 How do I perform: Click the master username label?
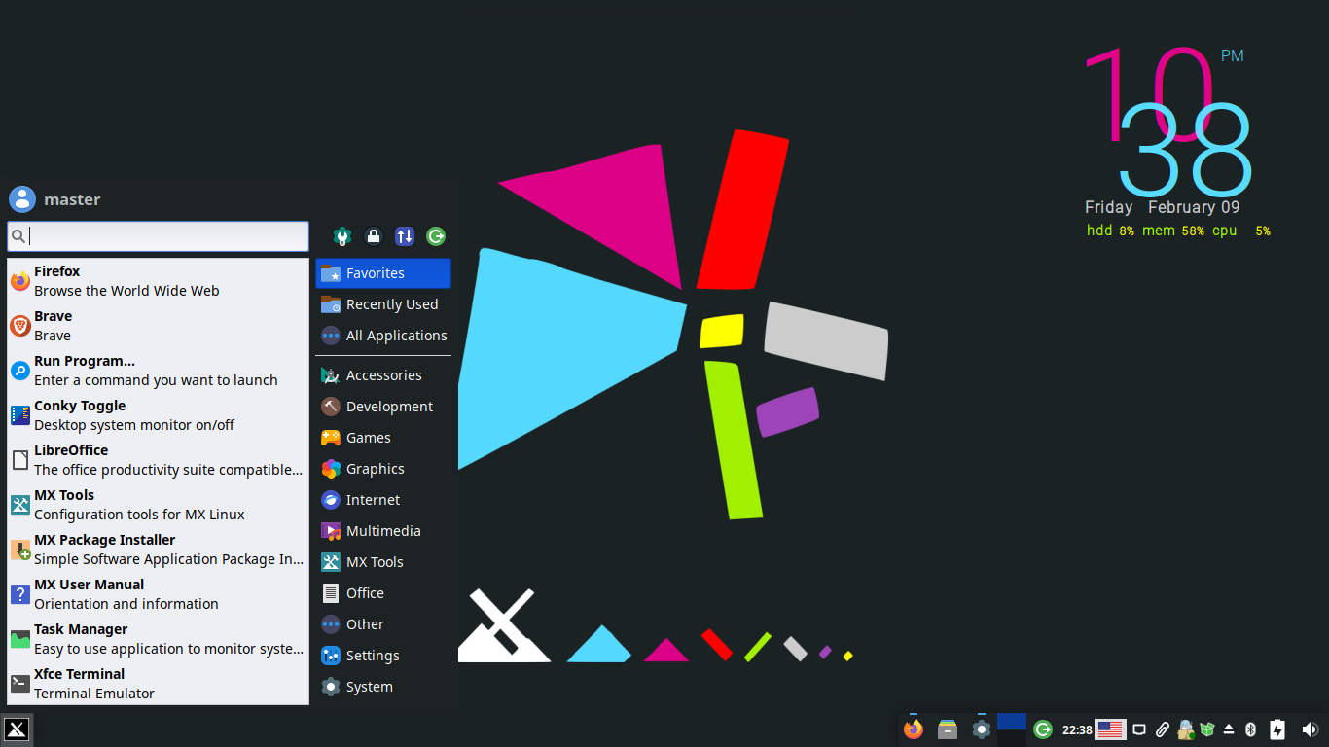click(72, 199)
